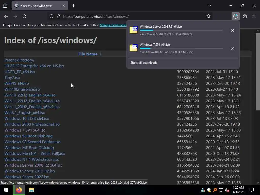
Task: Download Windows NT 4 Workstation.iso
Action: [x=32, y=159]
